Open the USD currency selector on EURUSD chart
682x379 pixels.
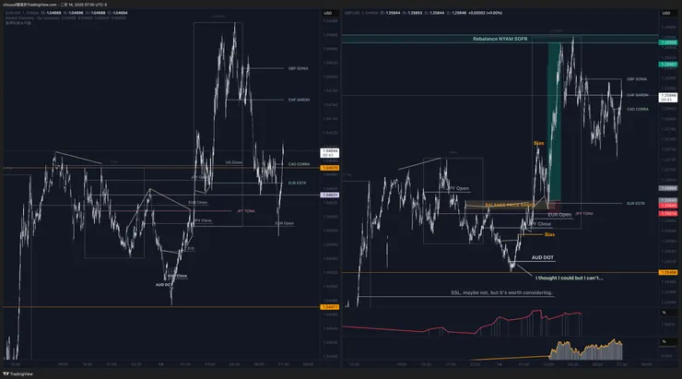pos(328,13)
